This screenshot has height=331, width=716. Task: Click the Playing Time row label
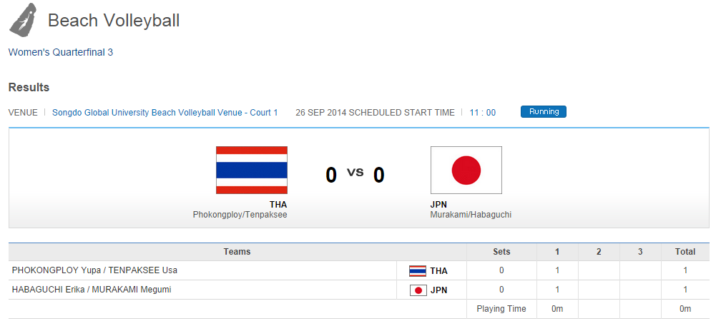point(501,309)
